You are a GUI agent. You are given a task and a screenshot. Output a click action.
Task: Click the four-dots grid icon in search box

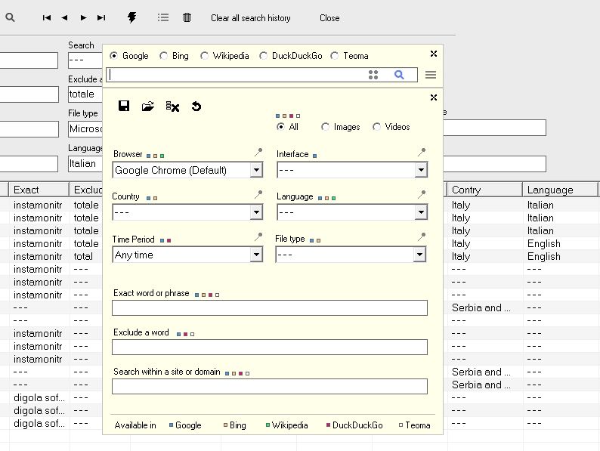373,75
